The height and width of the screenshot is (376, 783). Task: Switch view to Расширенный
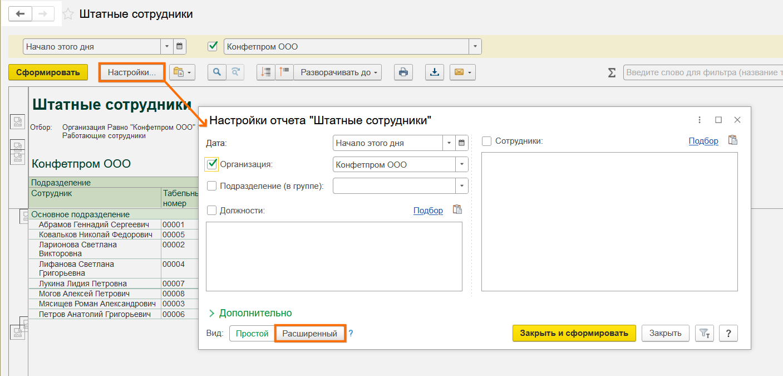[x=310, y=333]
